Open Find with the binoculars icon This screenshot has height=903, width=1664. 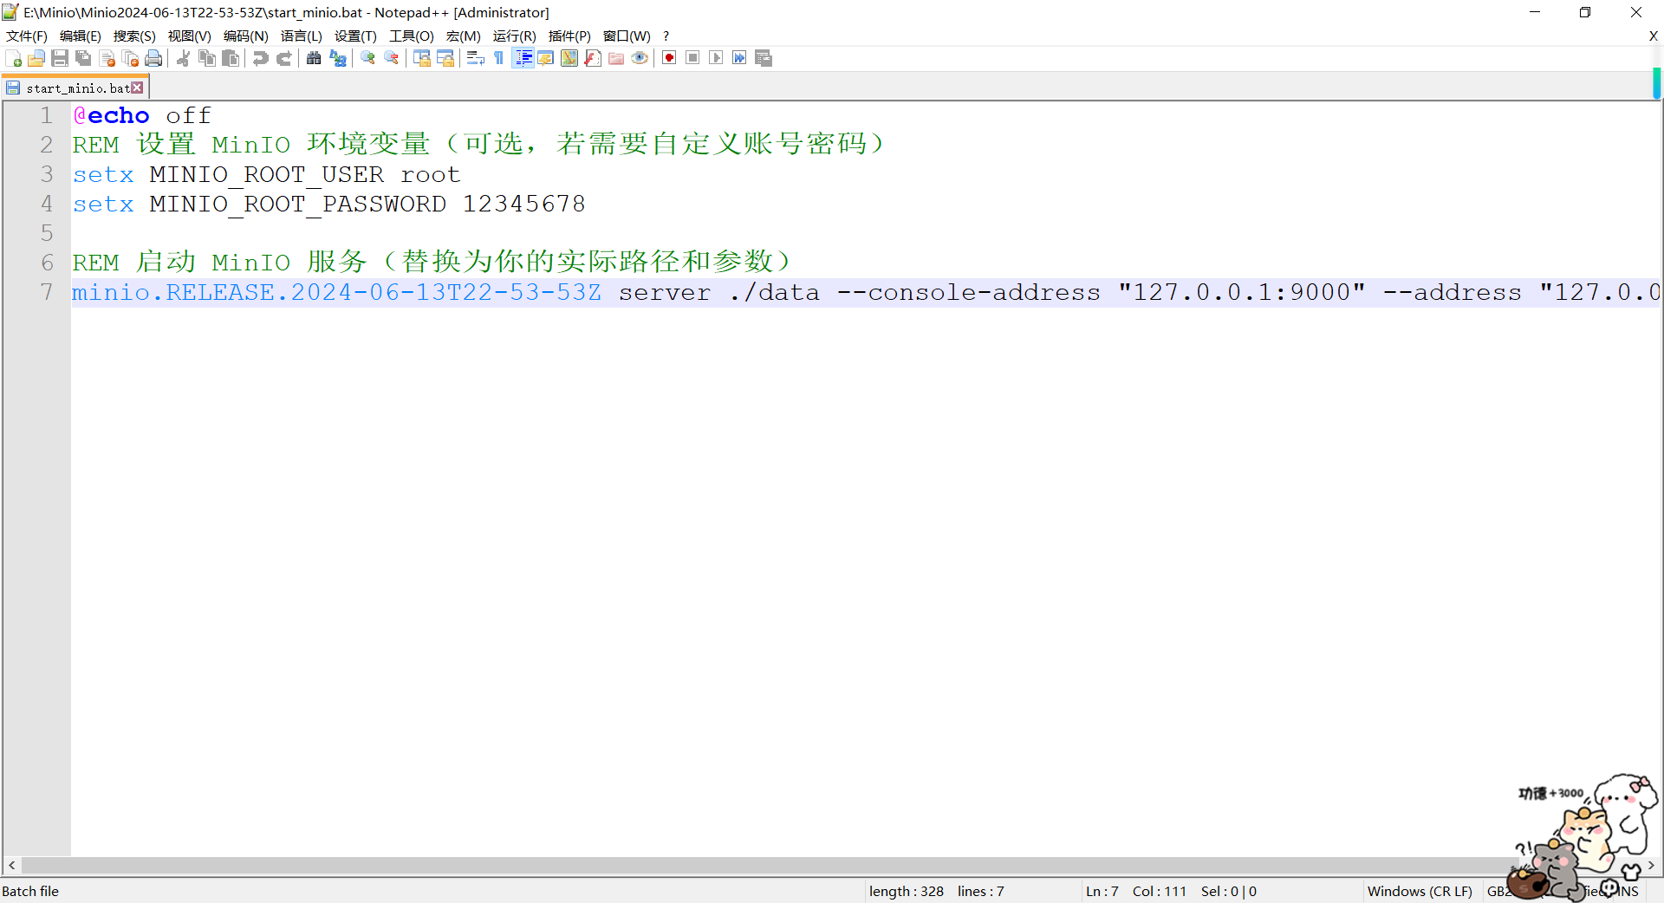tap(314, 58)
